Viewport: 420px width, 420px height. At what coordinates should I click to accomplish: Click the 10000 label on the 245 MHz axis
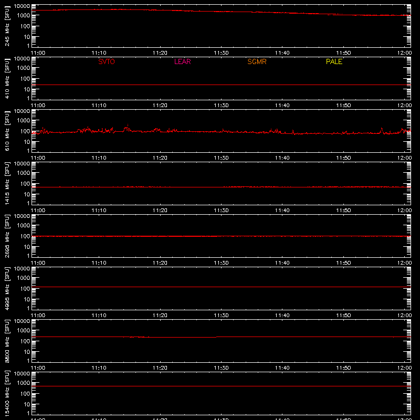point(22,6)
